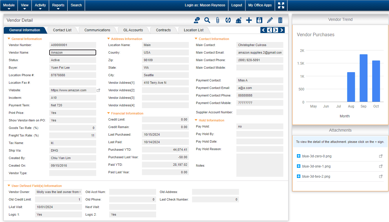
Task: Click the Notes text area
Action: tap(260, 165)
